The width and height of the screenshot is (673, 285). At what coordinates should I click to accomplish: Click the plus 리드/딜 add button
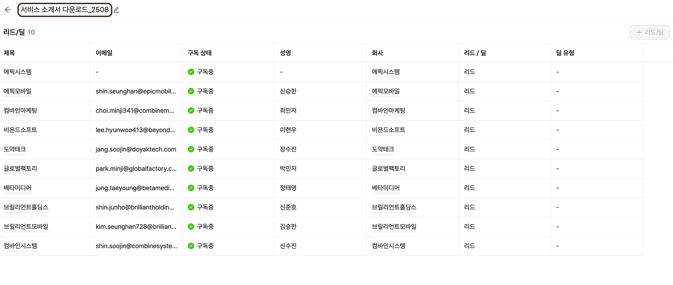coord(650,32)
